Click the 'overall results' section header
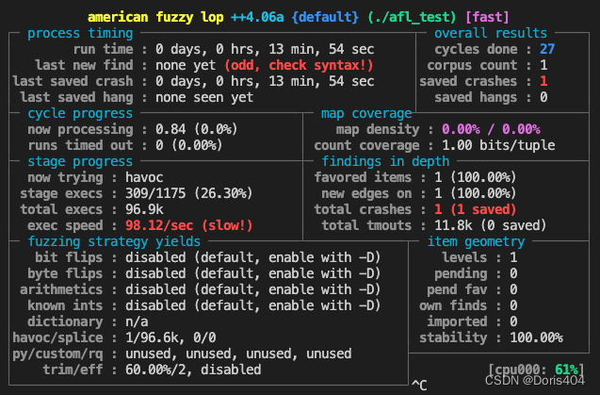The height and width of the screenshot is (395, 600). tap(491, 34)
